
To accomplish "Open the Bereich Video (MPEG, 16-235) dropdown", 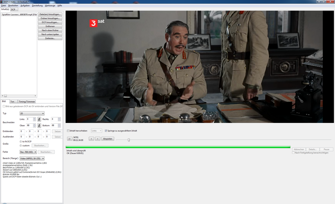I will pyautogui.click(x=32, y=158).
